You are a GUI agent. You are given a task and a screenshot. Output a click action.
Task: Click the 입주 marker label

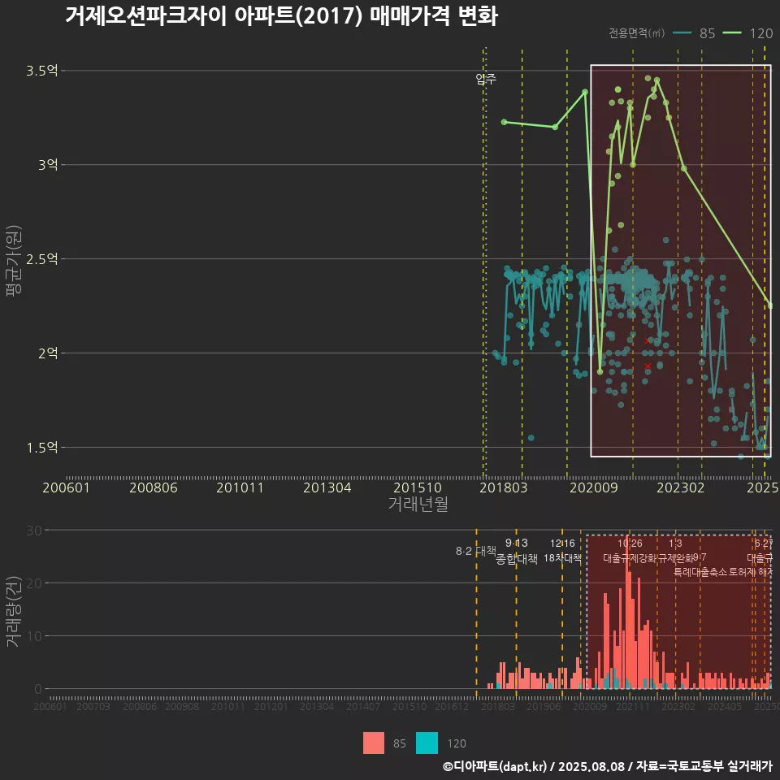point(486,79)
